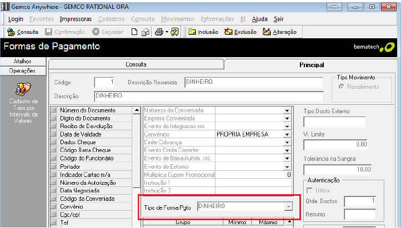Click the Qtde. Doctos field
Screen dimensions: 401x228
(360, 201)
